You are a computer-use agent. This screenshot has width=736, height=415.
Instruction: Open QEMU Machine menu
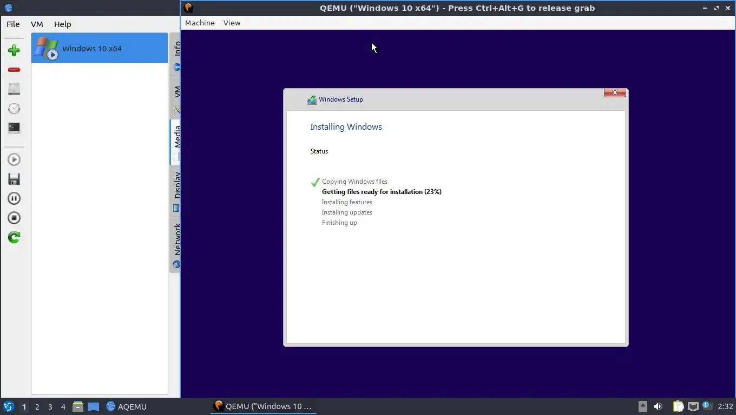coord(200,23)
